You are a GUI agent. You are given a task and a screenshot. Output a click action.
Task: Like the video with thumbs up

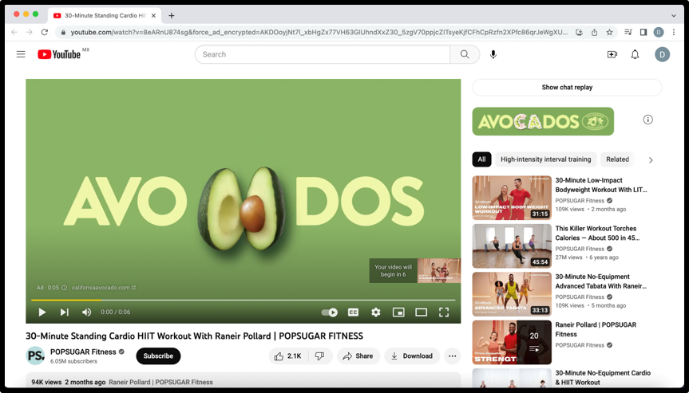coord(288,356)
